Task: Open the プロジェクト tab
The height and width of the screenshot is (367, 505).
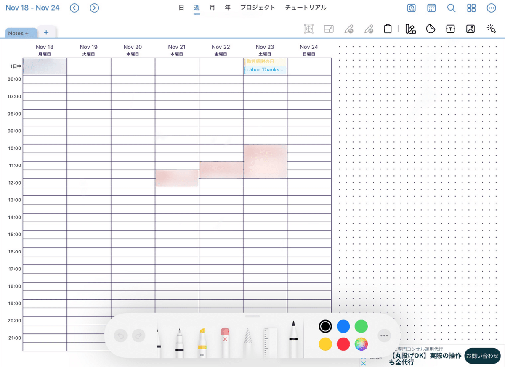Action: pos(258,8)
